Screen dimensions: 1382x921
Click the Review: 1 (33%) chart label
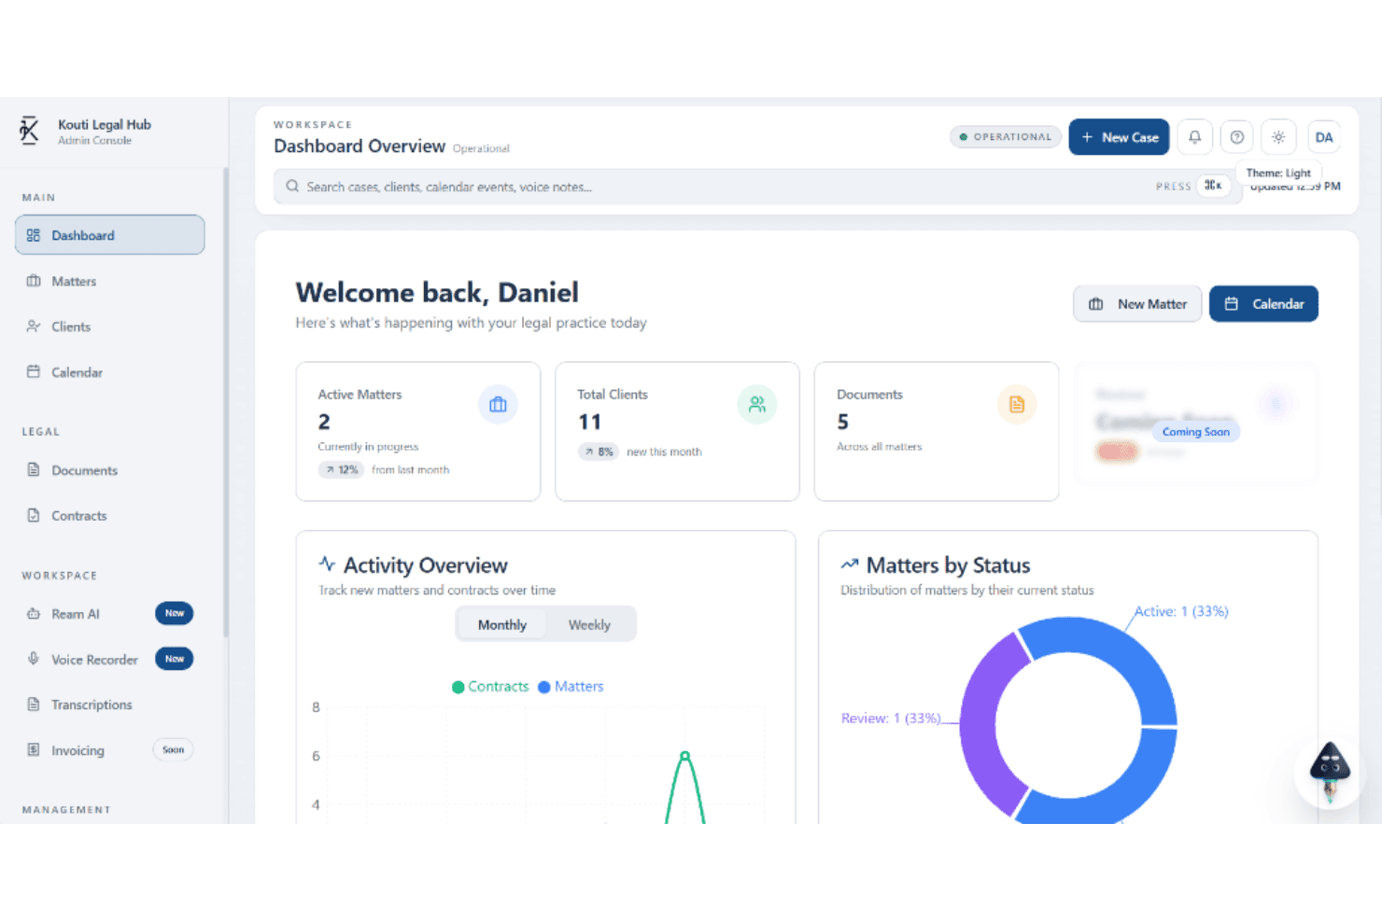pyautogui.click(x=891, y=719)
